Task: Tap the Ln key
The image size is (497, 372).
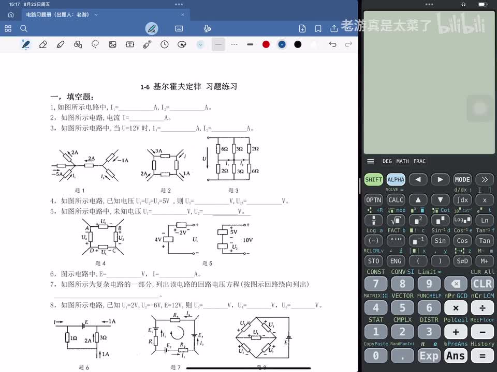Action: (x=485, y=220)
